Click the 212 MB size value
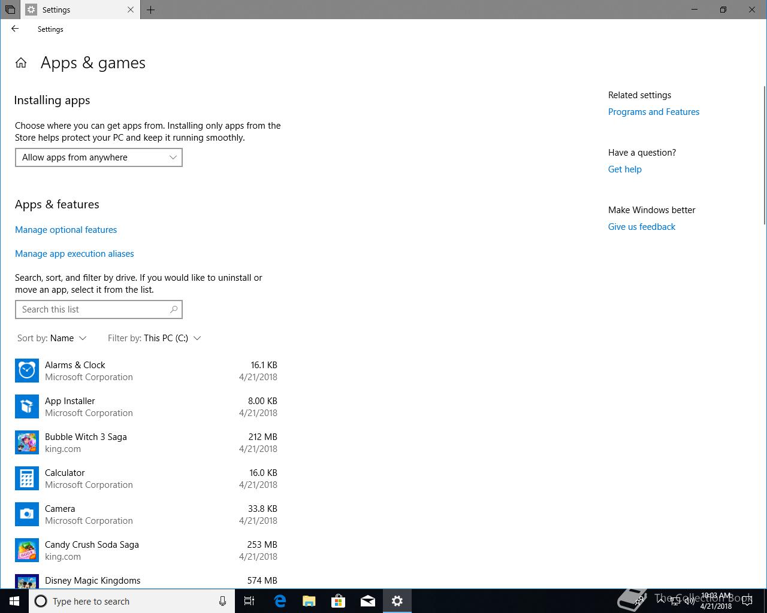The width and height of the screenshot is (767, 613). 262,437
